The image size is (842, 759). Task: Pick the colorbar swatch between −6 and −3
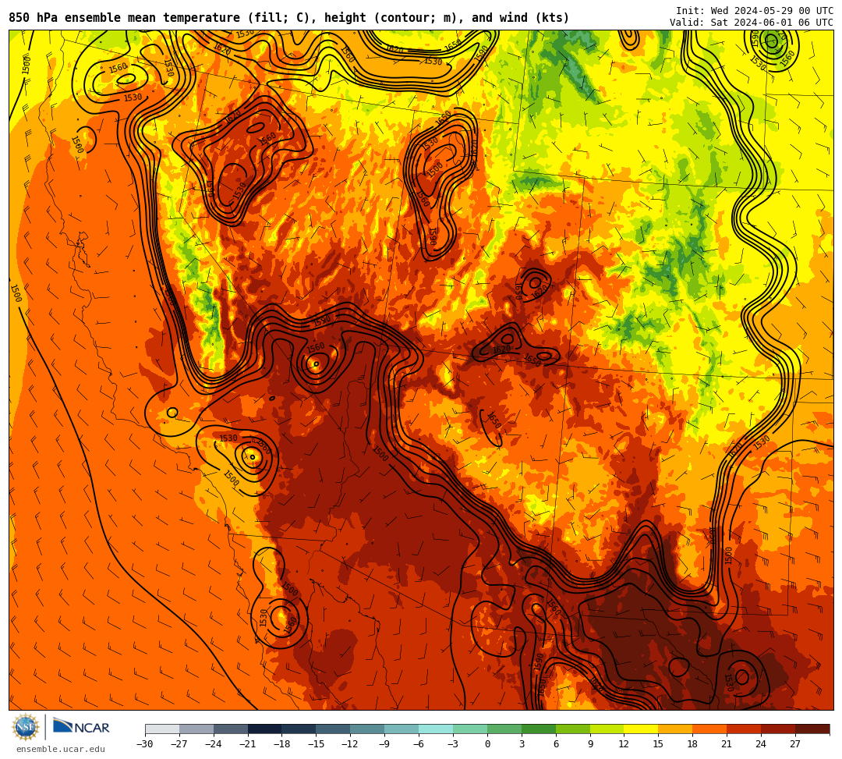point(436,729)
